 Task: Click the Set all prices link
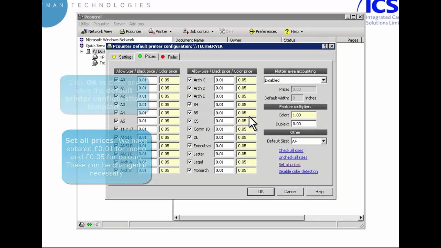pos(289,165)
